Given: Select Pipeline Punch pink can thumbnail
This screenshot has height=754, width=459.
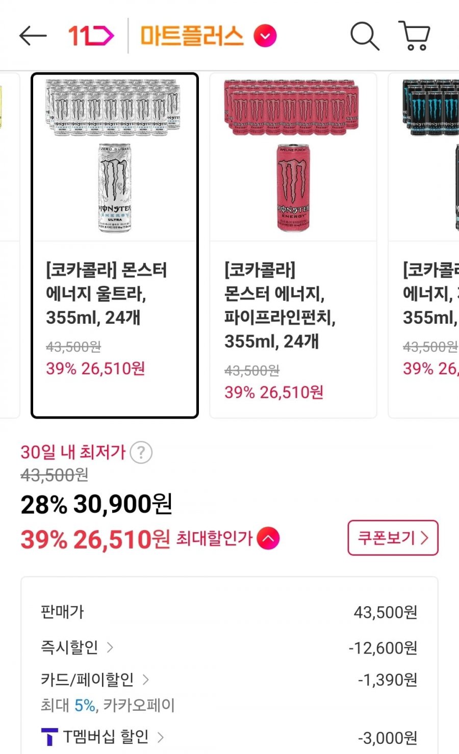Looking at the screenshot, I should pos(293,157).
